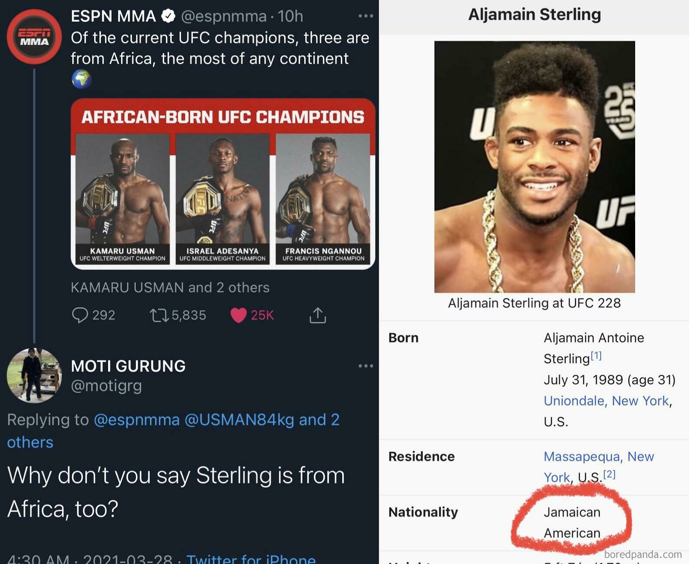The height and width of the screenshot is (564, 689).
Task: Open the Massapequa, New York link
Action: coord(599,457)
